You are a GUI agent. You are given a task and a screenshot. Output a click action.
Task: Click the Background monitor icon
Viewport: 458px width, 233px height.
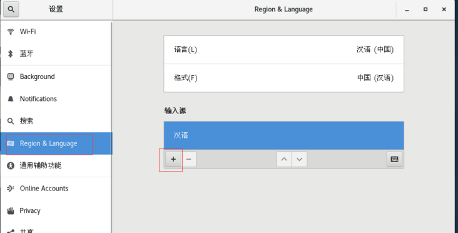point(11,76)
